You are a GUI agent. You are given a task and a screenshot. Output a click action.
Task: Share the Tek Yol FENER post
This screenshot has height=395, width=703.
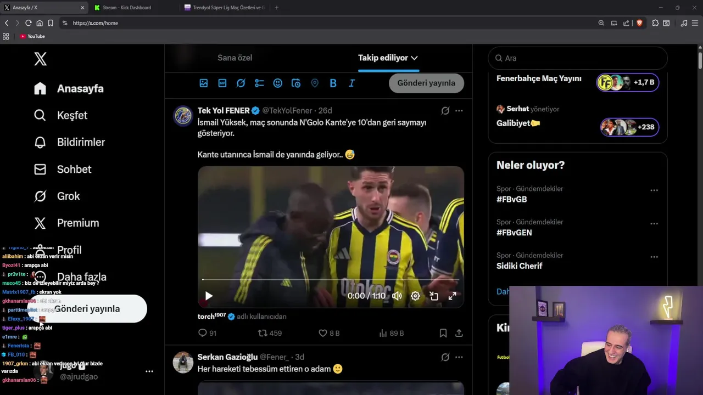[459, 333]
